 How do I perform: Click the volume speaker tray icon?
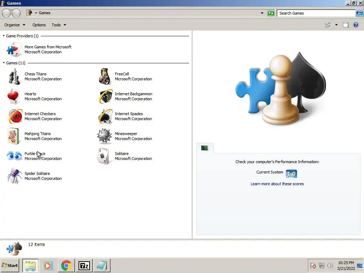pyautogui.click(x=330, y=265)
